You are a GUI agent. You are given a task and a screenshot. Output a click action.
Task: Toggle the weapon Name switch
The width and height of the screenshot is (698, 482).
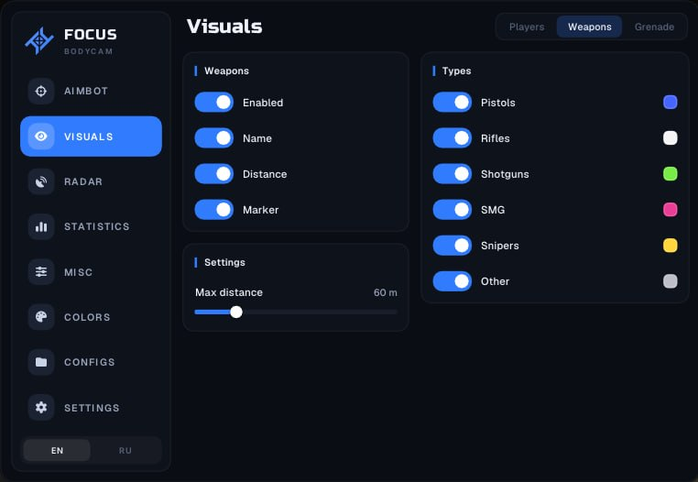tap(214, 138)
